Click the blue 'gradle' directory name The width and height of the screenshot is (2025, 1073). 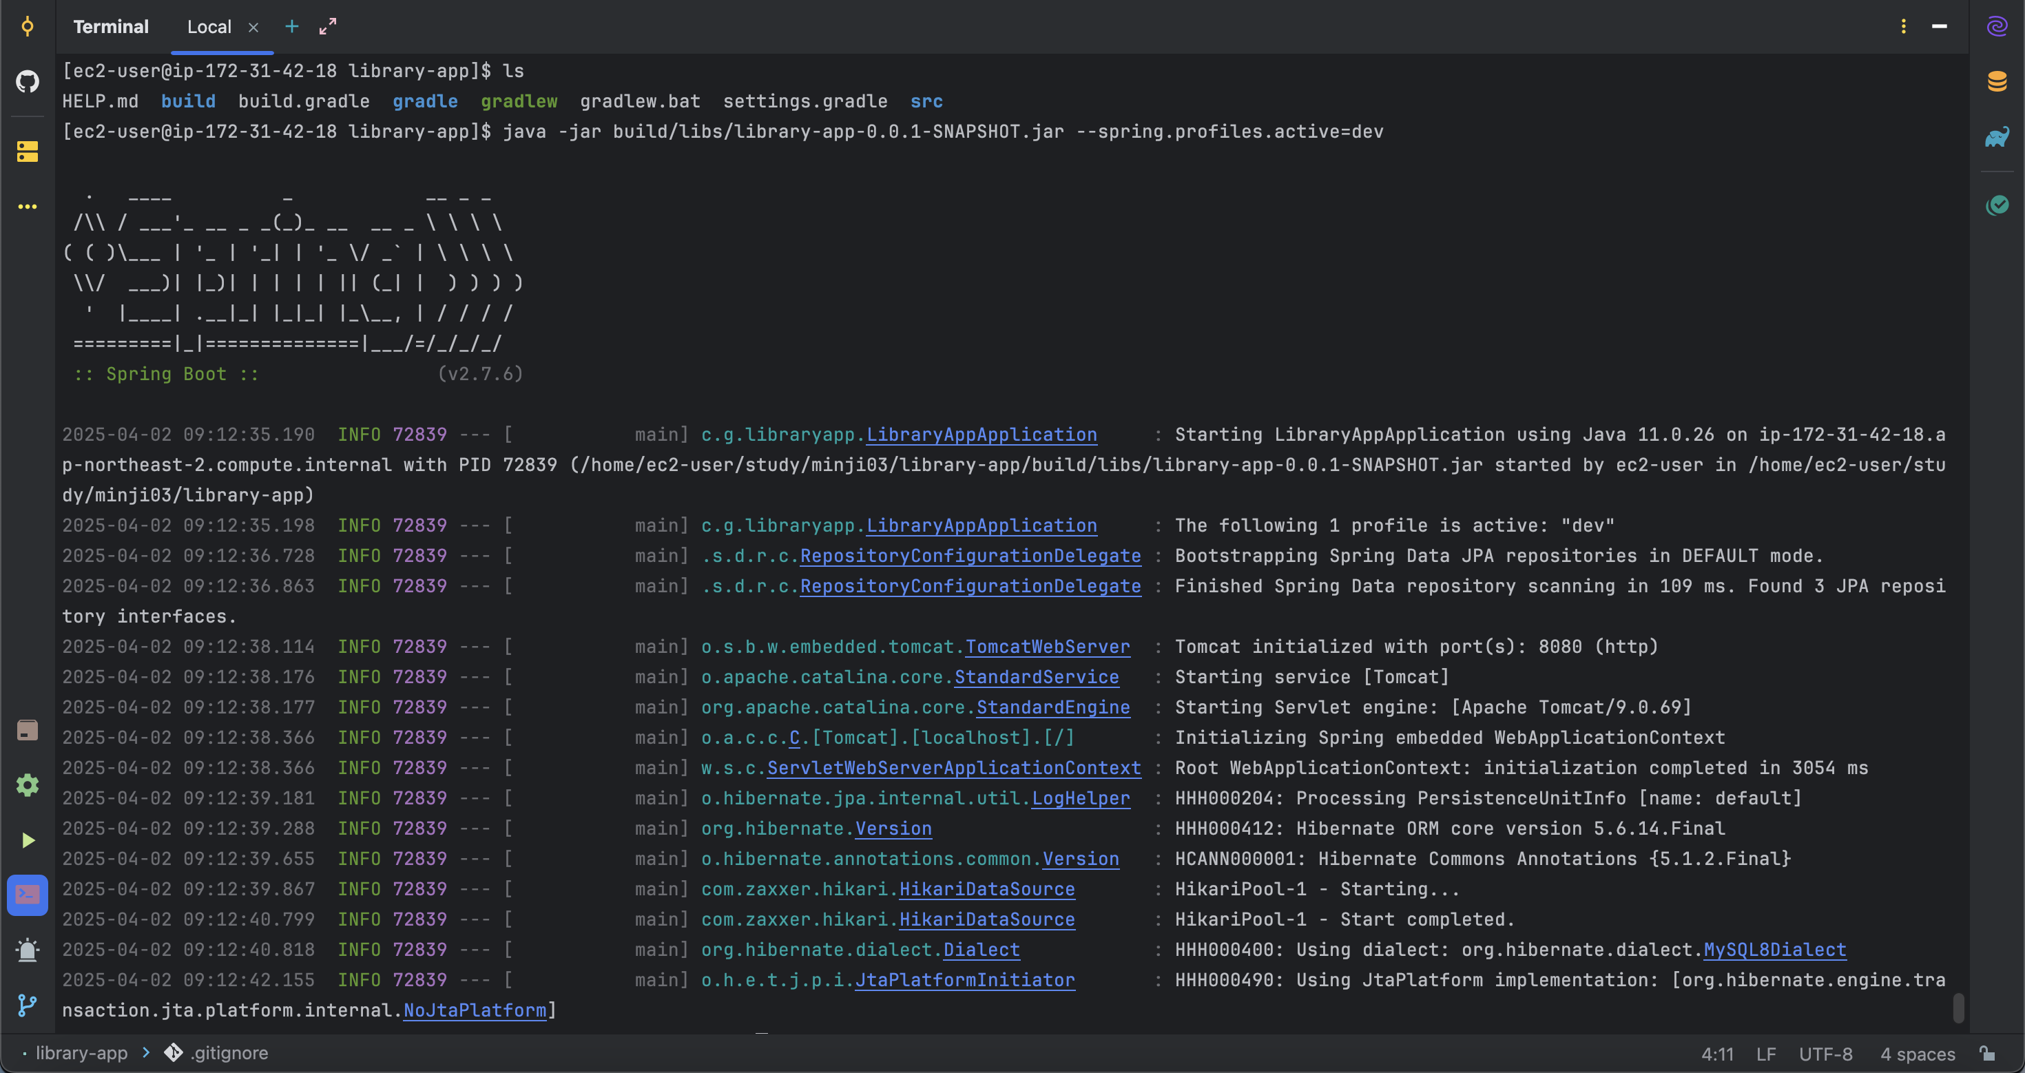[424, 101]
